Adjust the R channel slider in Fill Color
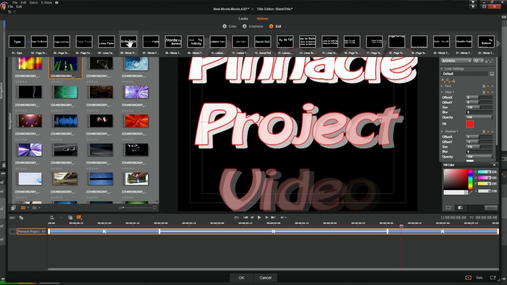 tap(484, 172)
